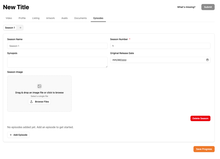
Task: Select the Artwork tab
Action: click(x=50, y=18)
